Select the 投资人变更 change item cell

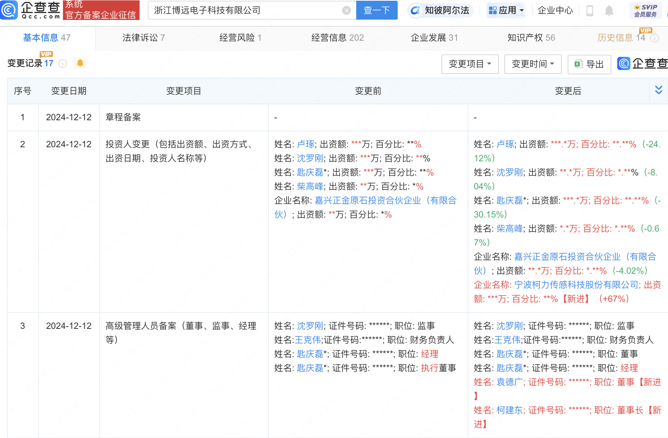coord(184,222)
